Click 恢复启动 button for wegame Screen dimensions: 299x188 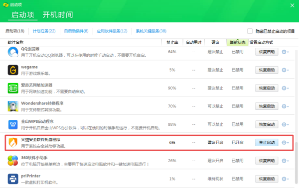[x=267, y=70]
